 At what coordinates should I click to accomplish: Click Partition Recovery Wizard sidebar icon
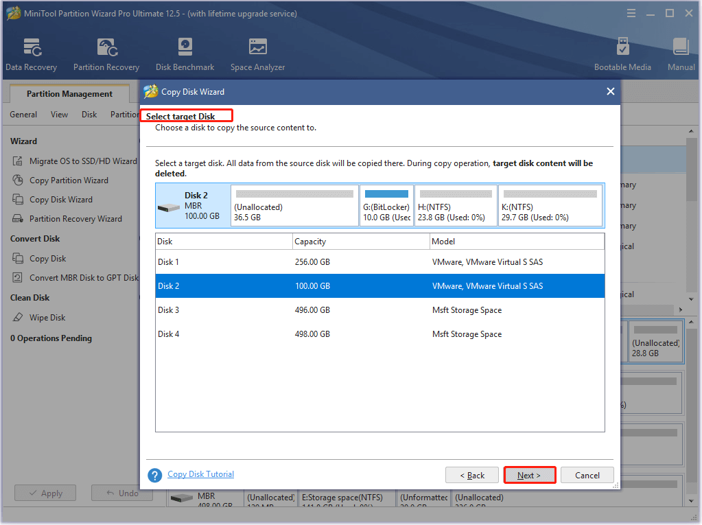pyautogui.click(x=17, y=219)
